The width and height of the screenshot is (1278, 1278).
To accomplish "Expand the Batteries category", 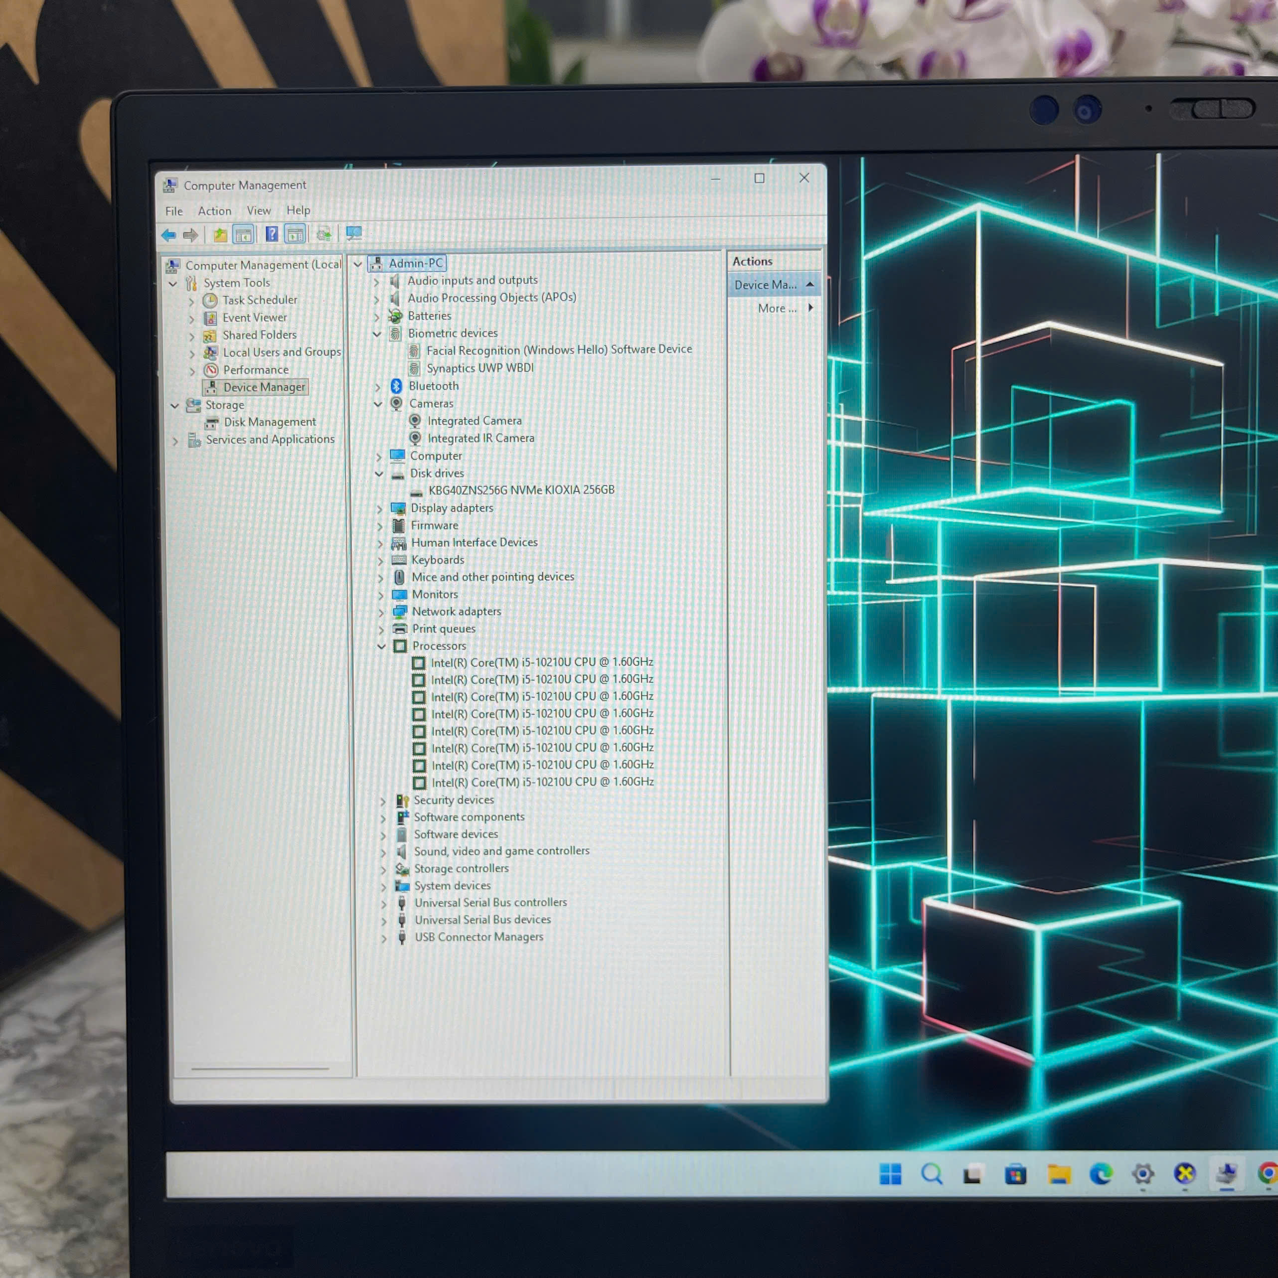I will point(377,317).
